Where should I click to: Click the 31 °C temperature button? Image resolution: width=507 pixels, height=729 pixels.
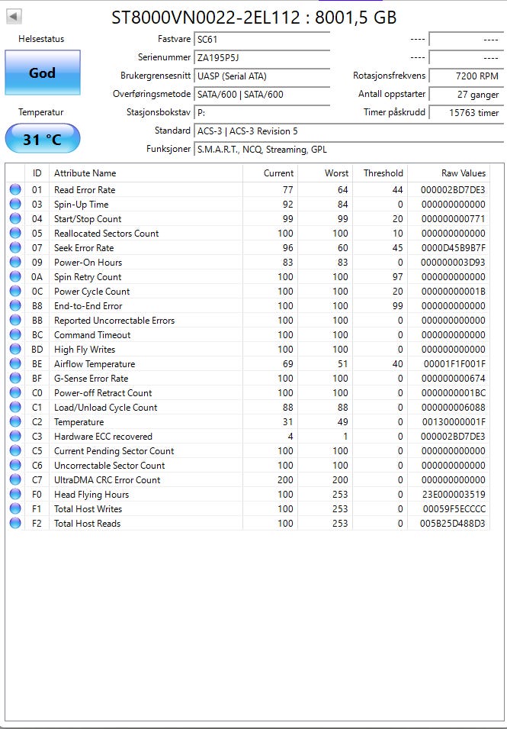pyautogui.click(x=42, y=138)
